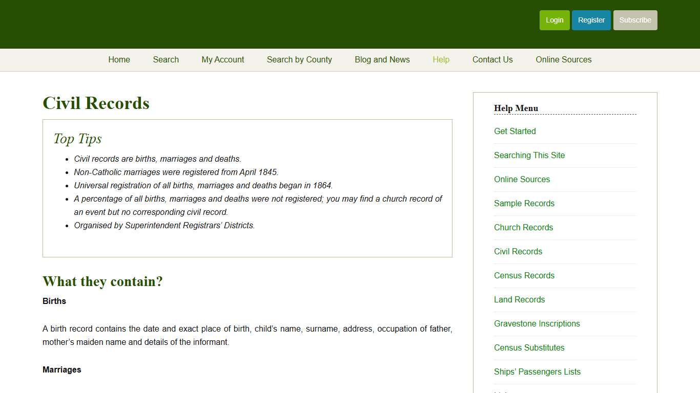The height and width of the screenshot is (393, 700).
Task: Open Get Started help link
Action: coord(514,132)
